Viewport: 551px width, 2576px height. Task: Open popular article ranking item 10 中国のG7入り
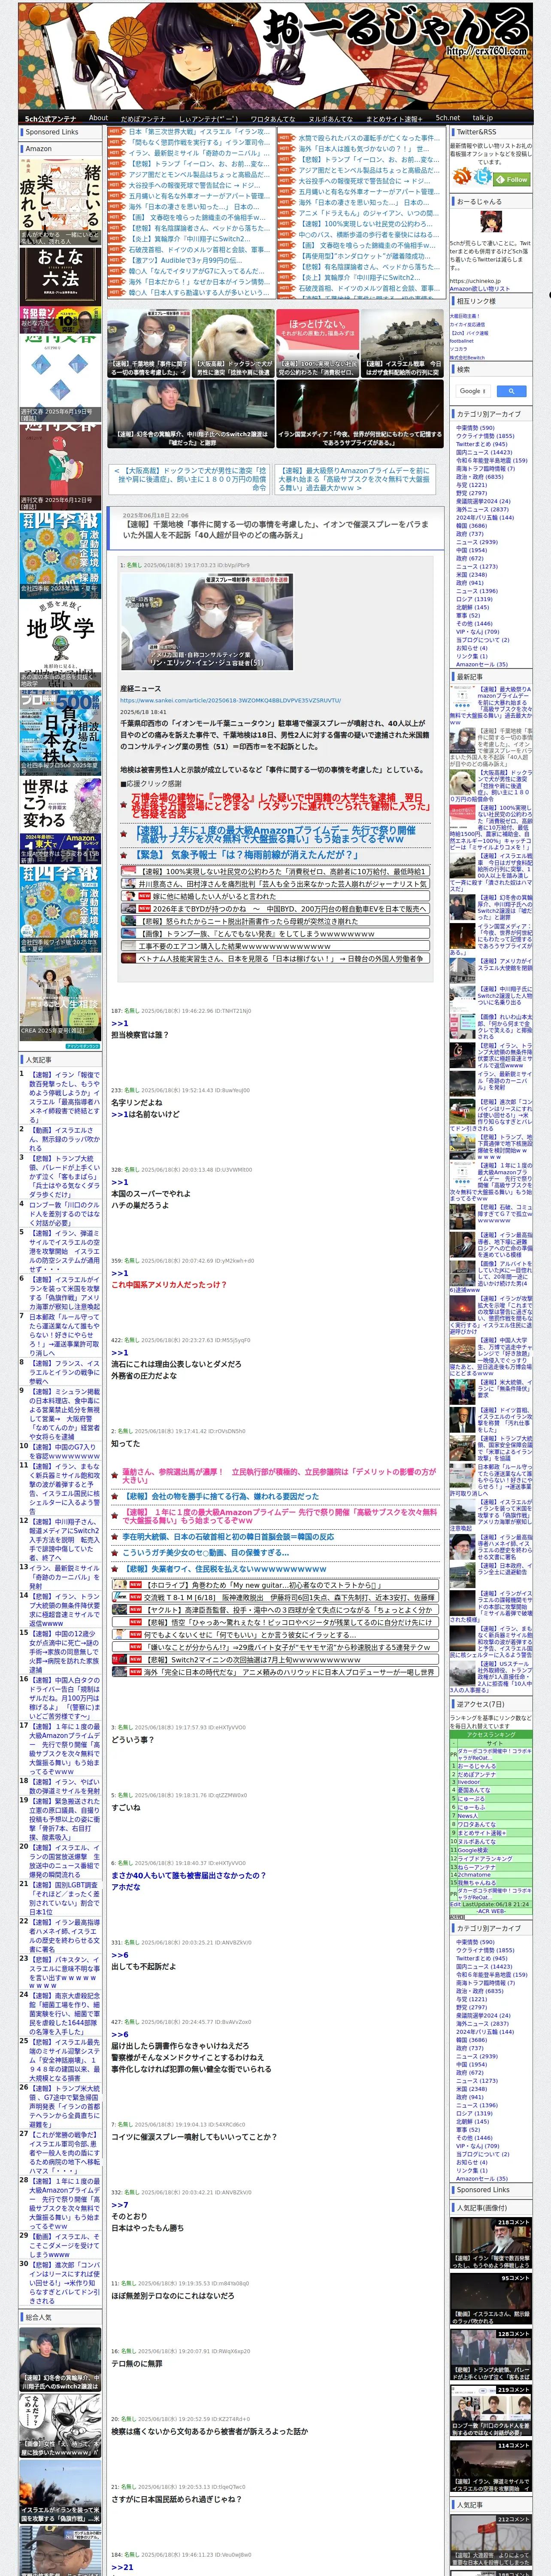pyautogui.click(x=64, y=1451)
